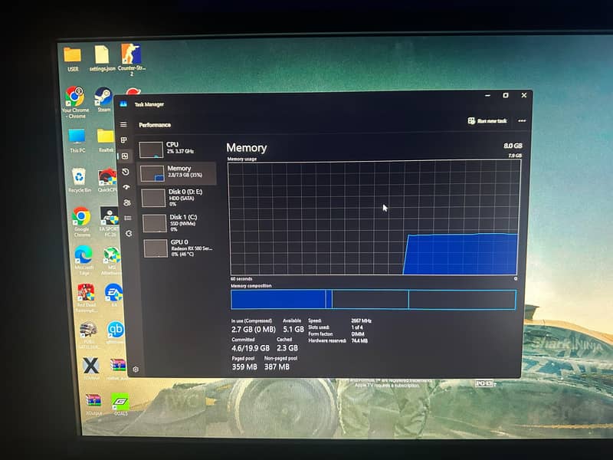Open Details page in Task Manager sidebar
Image resolution: width=613 pixels, height=460 pixels.
pos(128,218)
